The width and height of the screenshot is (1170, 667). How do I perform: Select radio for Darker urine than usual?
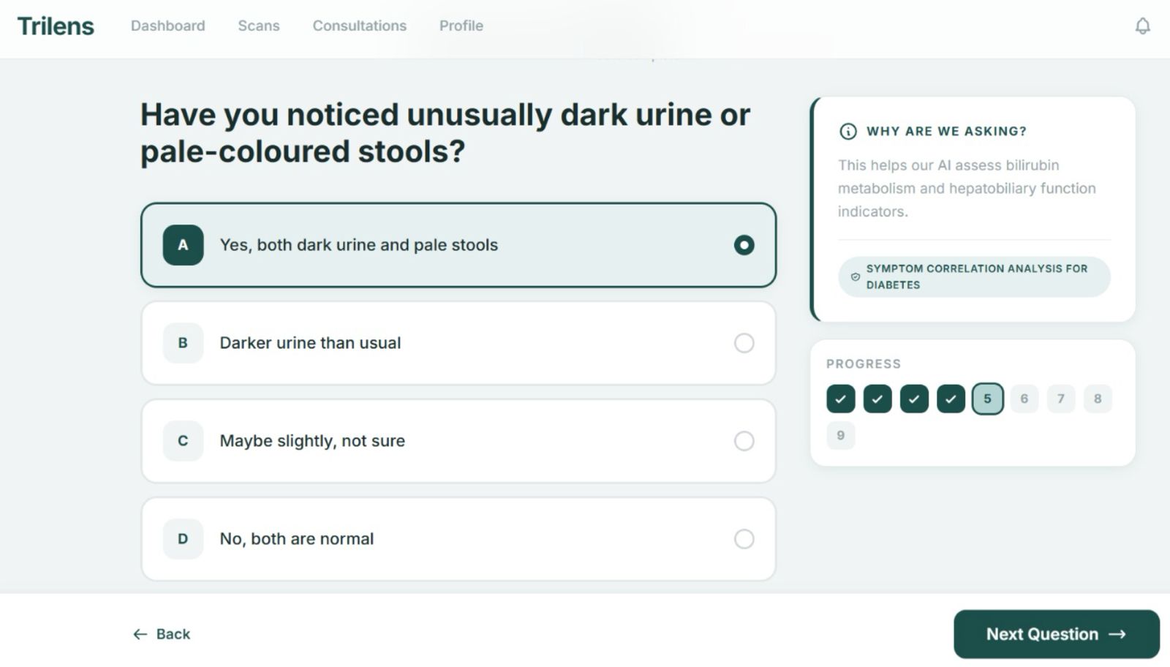744,343
